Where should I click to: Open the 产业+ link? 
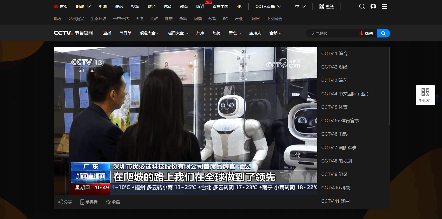(x=240, y=19)
